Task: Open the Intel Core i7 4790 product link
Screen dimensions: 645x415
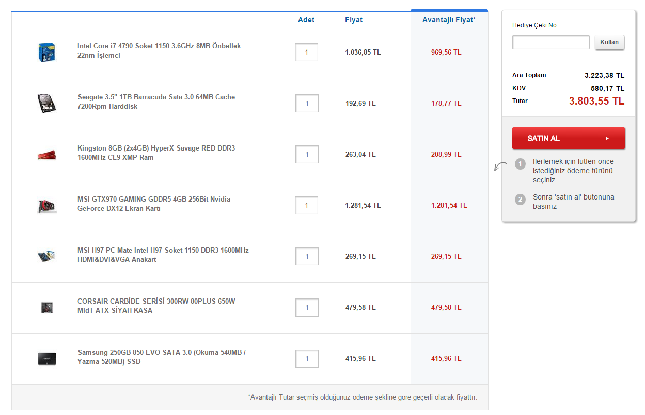Action: tap(159, 51)
